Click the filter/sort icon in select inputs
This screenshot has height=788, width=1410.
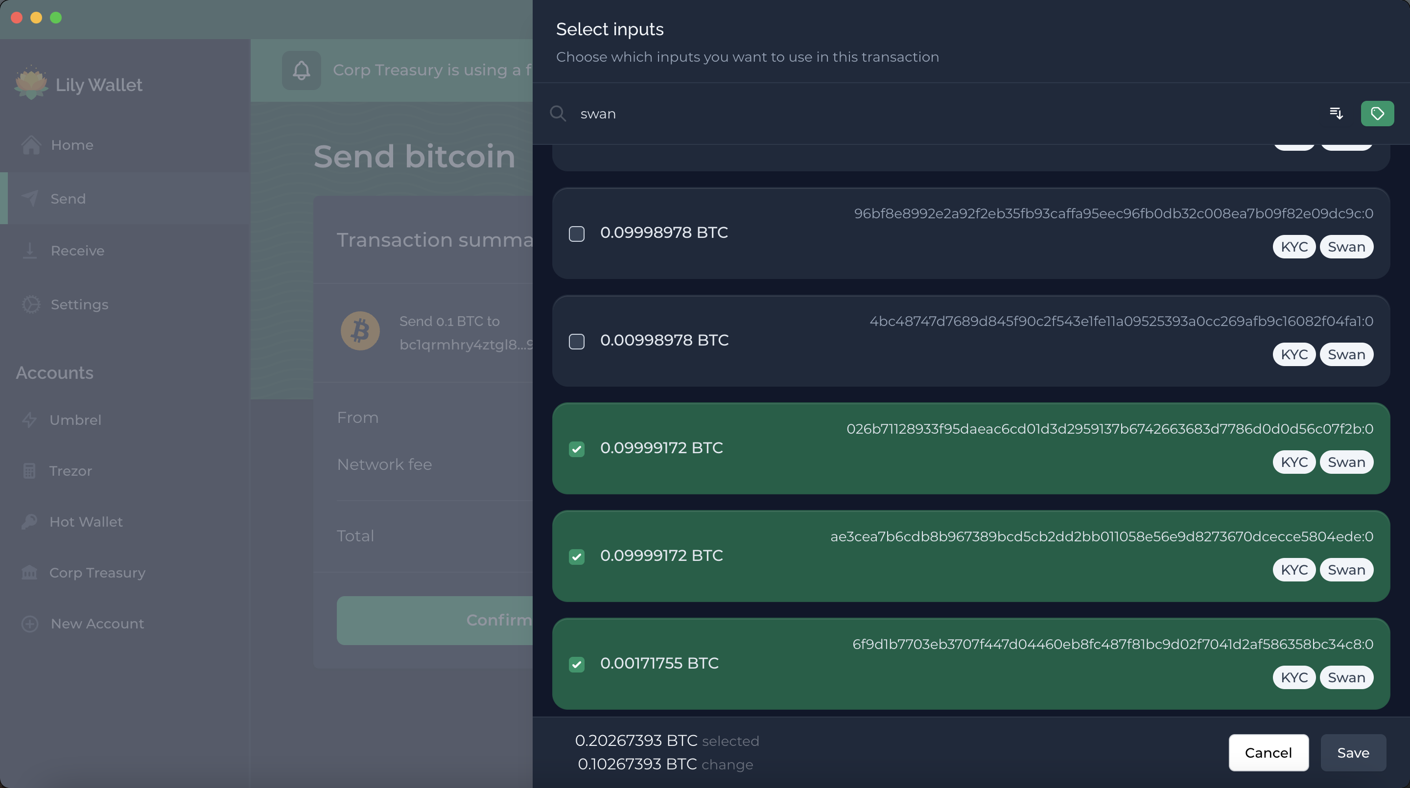pos(1337,112)
